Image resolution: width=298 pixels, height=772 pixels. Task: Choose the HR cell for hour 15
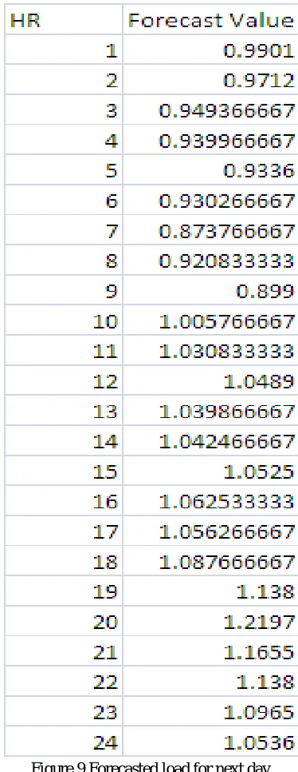coord(64,472)
